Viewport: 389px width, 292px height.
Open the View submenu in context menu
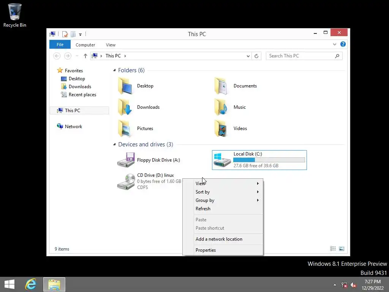coord(223,184)
